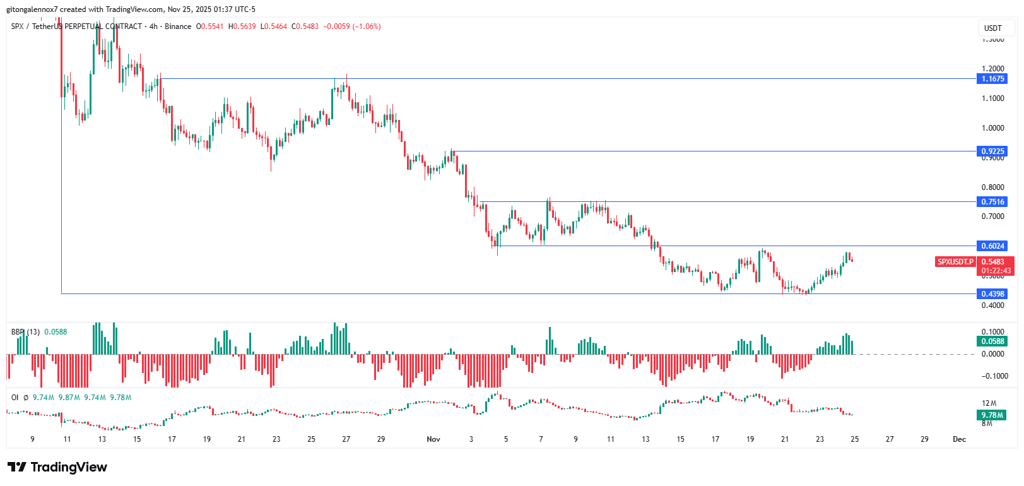Screen dimensions: 1024x486
Task: Expand the OI indicator legend
Action: point(15,398)
